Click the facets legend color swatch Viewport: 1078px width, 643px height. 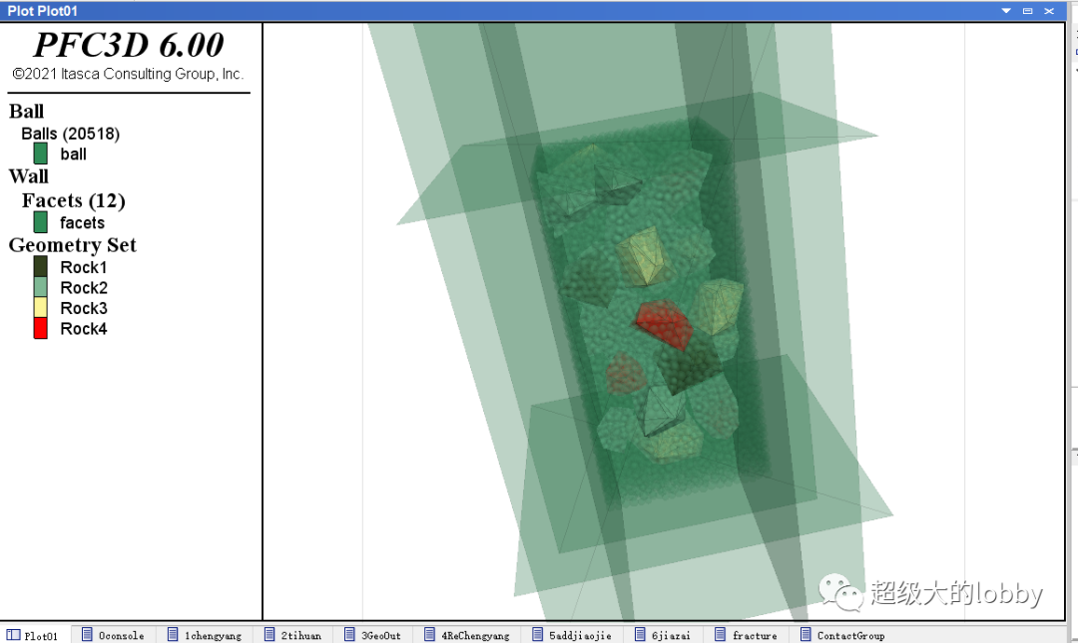pyautogui.click(x=41, y=222)
